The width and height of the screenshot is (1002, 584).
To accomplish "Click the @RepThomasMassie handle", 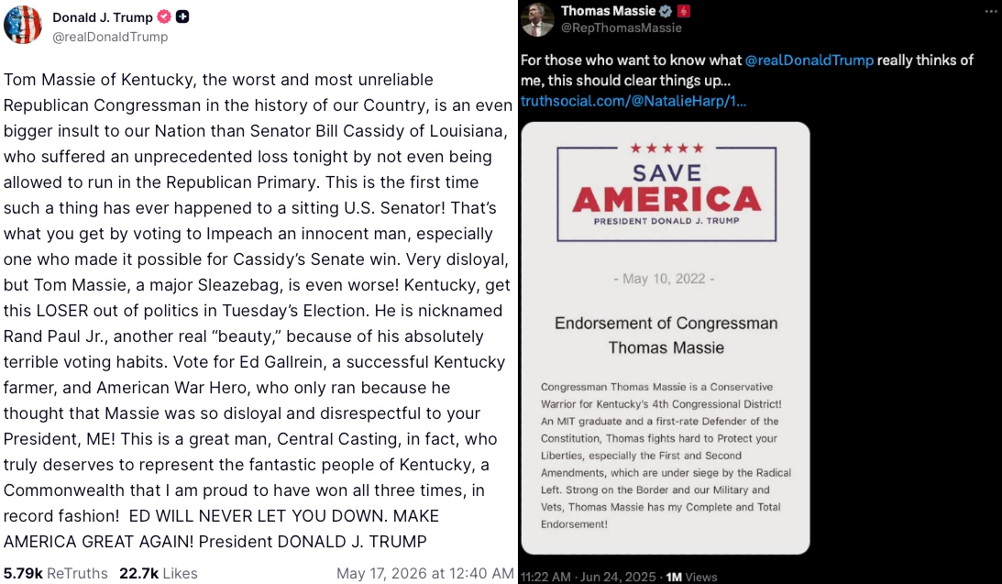I will [622, 28].
